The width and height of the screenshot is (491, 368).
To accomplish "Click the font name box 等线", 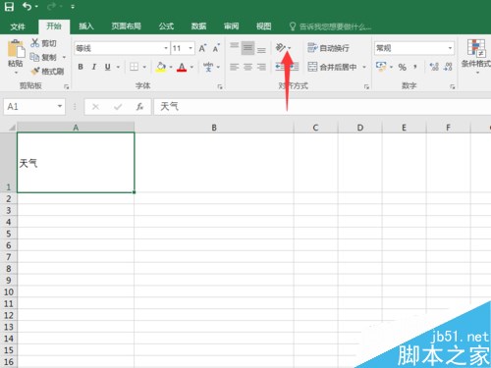I will [x=118, y=48].
